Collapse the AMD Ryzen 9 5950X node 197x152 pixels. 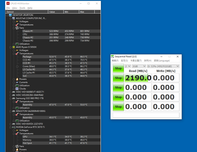pos(10,47)
